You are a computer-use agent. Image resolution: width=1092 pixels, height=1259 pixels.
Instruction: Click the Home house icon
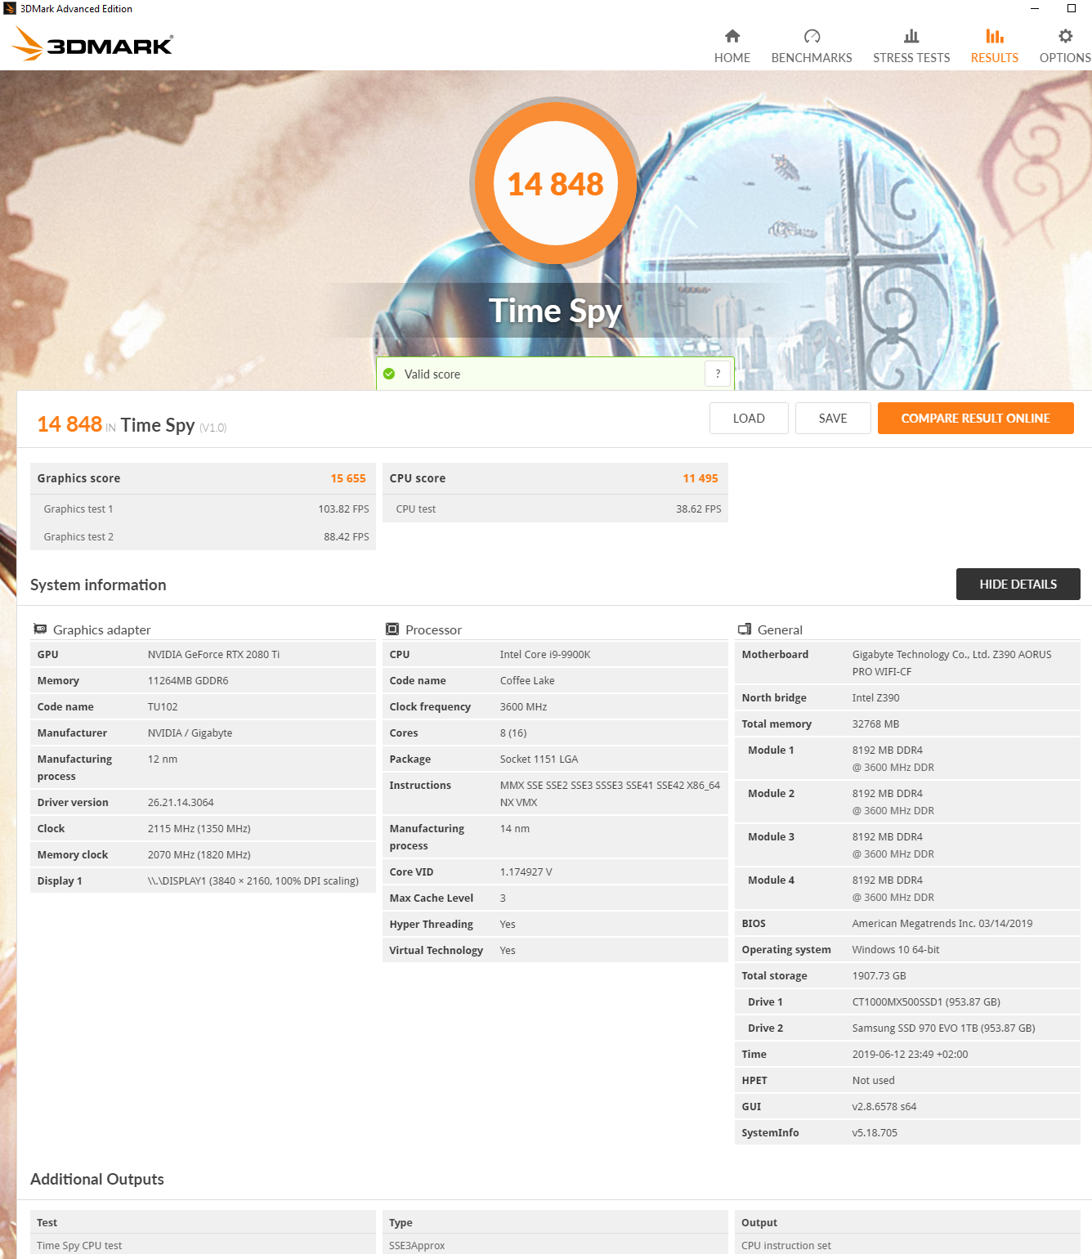(732, 36)
